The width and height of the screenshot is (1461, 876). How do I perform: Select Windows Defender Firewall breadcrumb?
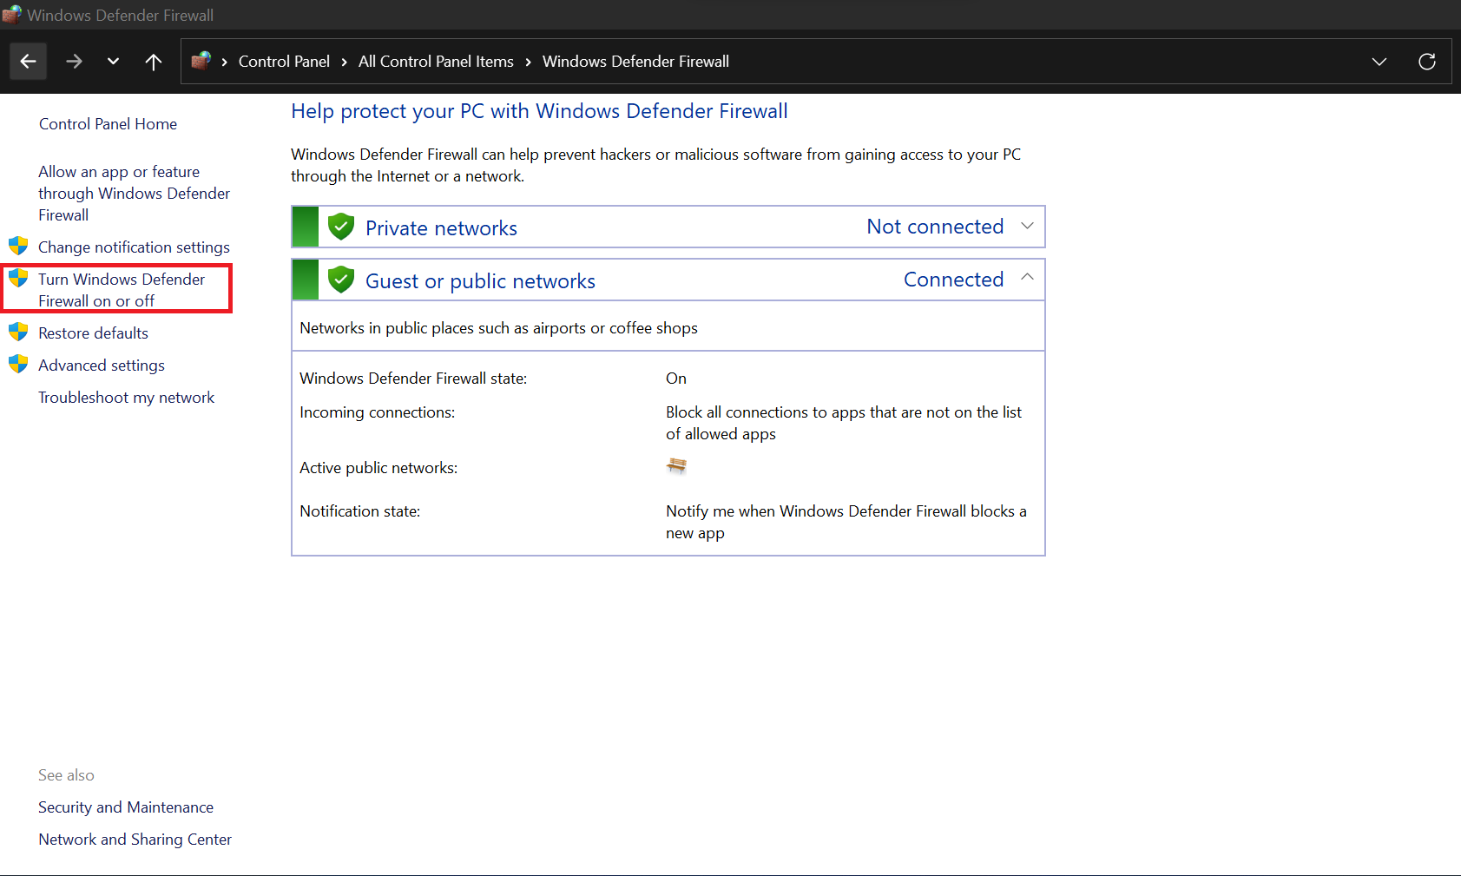635,62
